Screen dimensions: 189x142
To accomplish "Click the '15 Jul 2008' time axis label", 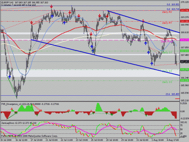I will [6, 140].
